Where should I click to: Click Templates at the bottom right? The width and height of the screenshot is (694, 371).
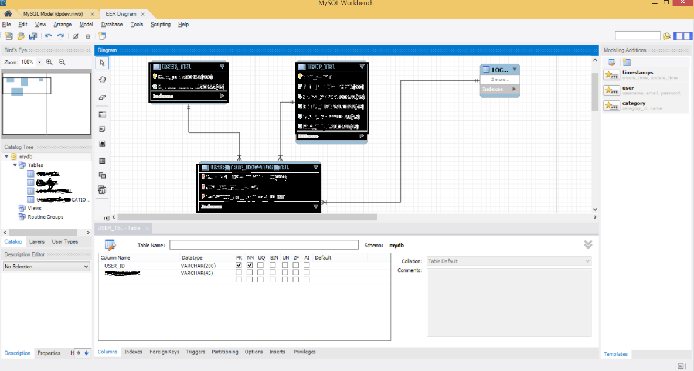pyautogui.click(x=615, y=354)
